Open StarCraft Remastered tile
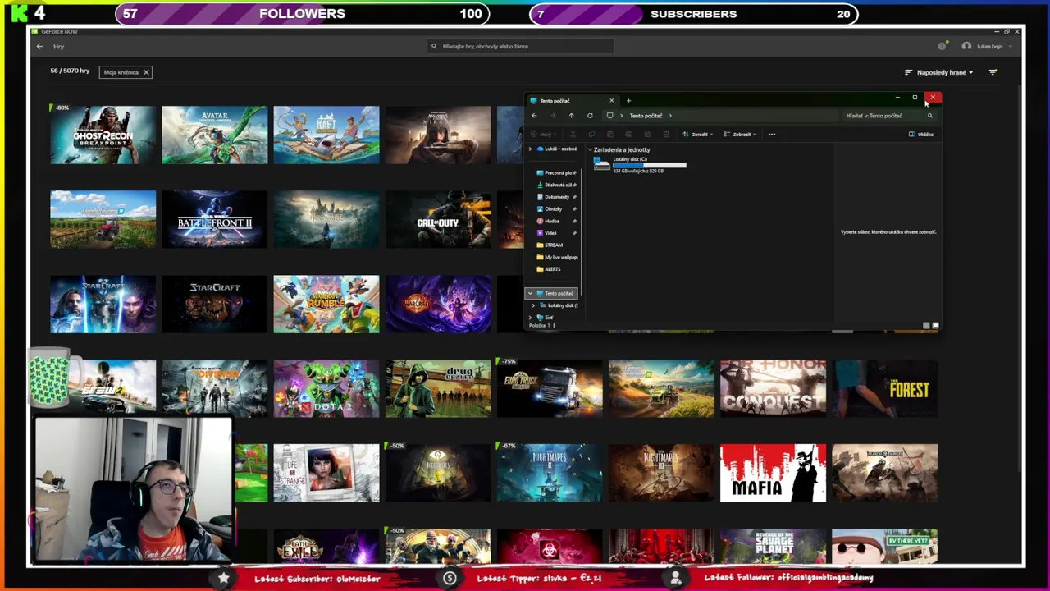 click(x=214, y=304)
